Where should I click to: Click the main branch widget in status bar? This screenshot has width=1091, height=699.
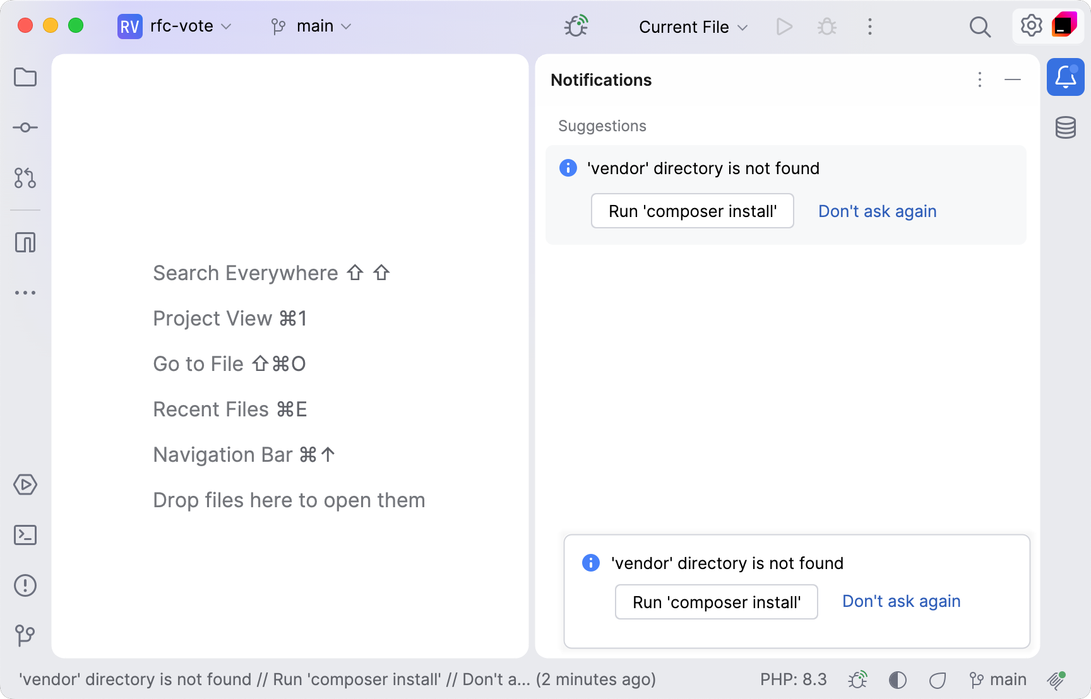click(x=998, y=679)
